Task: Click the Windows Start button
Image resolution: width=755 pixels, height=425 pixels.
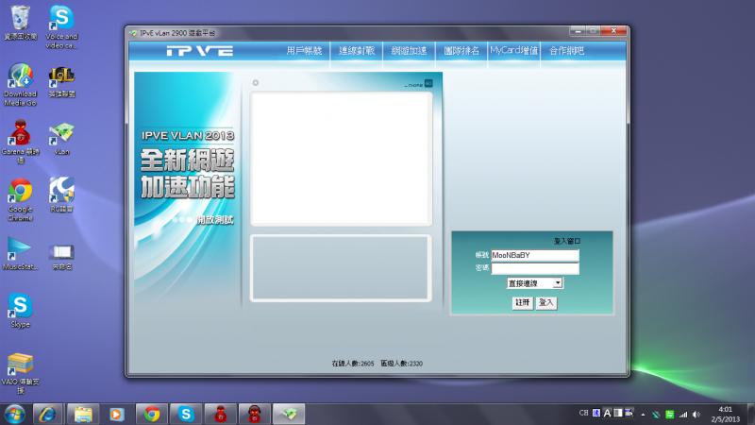Action: pyautogui.click(x=15, y=413)
